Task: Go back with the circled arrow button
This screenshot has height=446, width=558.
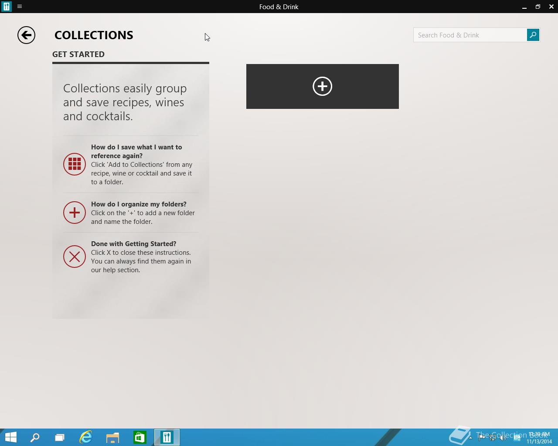Action: [x=26, y=35]
